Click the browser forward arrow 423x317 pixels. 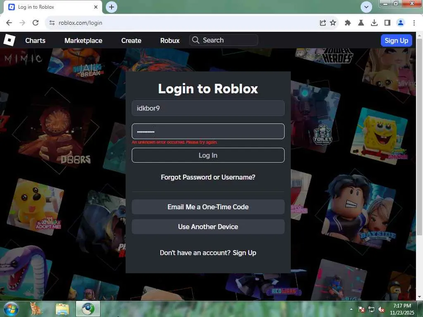click(22, 23)
